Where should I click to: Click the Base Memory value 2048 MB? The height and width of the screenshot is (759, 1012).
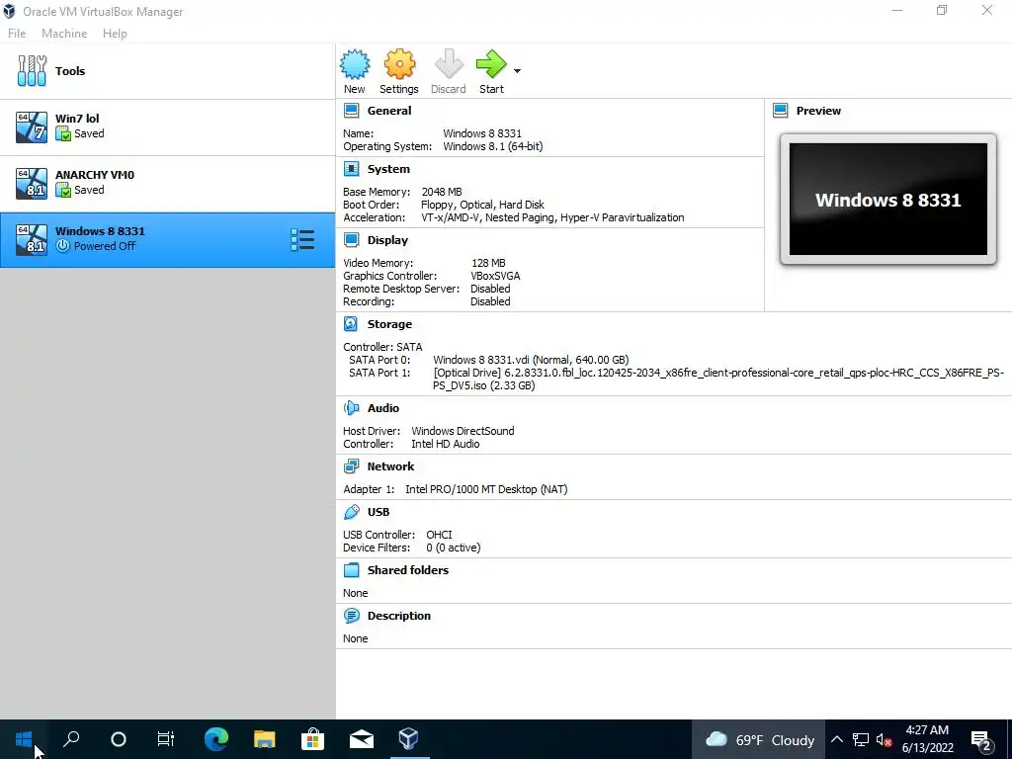pos(442,192)
